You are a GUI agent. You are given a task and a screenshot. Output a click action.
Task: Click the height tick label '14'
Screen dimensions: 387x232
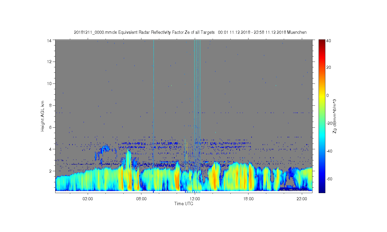pyautogui.click(x=50, y=40)
